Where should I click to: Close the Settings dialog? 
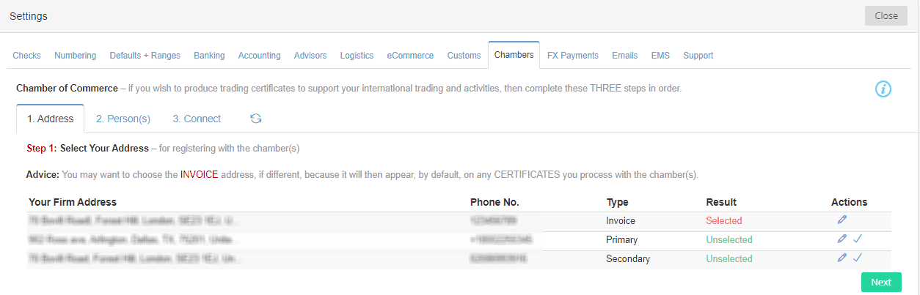[x=886, y=16]
